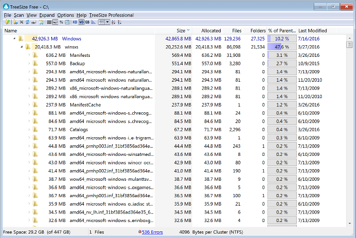Click the TreeSize application icon in title bar

tap(6, 7)
